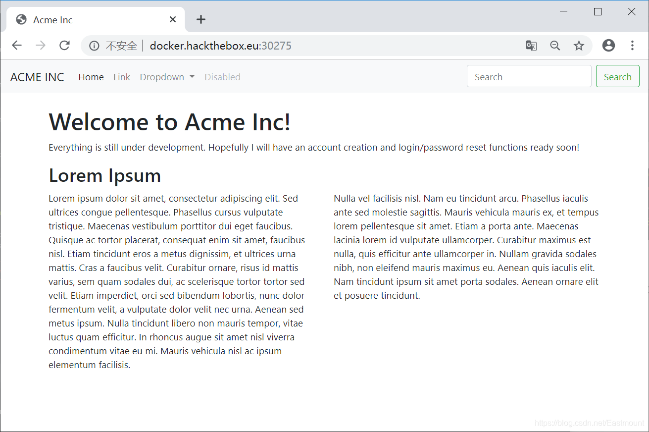Click the Link nav item
This screenshot has width=649, height=432.
tap(122, 77)
